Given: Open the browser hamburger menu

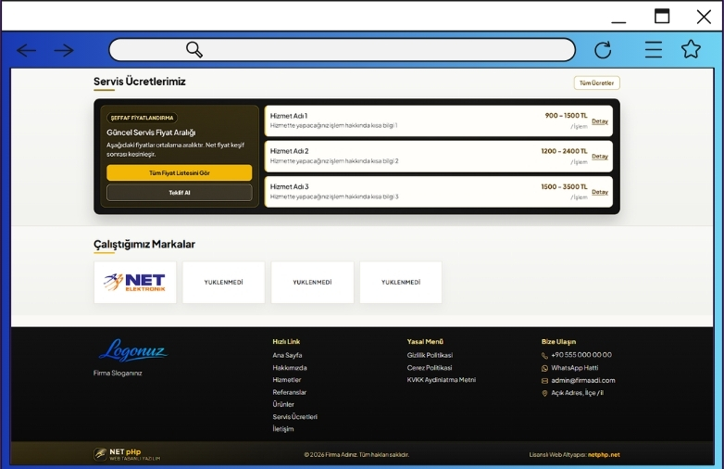Looking at the screenshot, I should [x=654, y=50].
